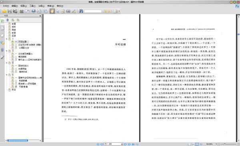Open the 视图 (View) menu
This screenshot has width=240, height=146.
click(x=24, y=6)
